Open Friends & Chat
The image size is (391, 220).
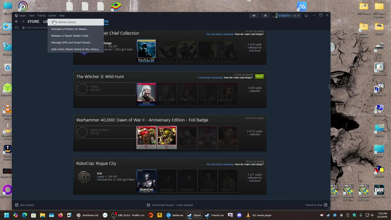click(316, 205)
